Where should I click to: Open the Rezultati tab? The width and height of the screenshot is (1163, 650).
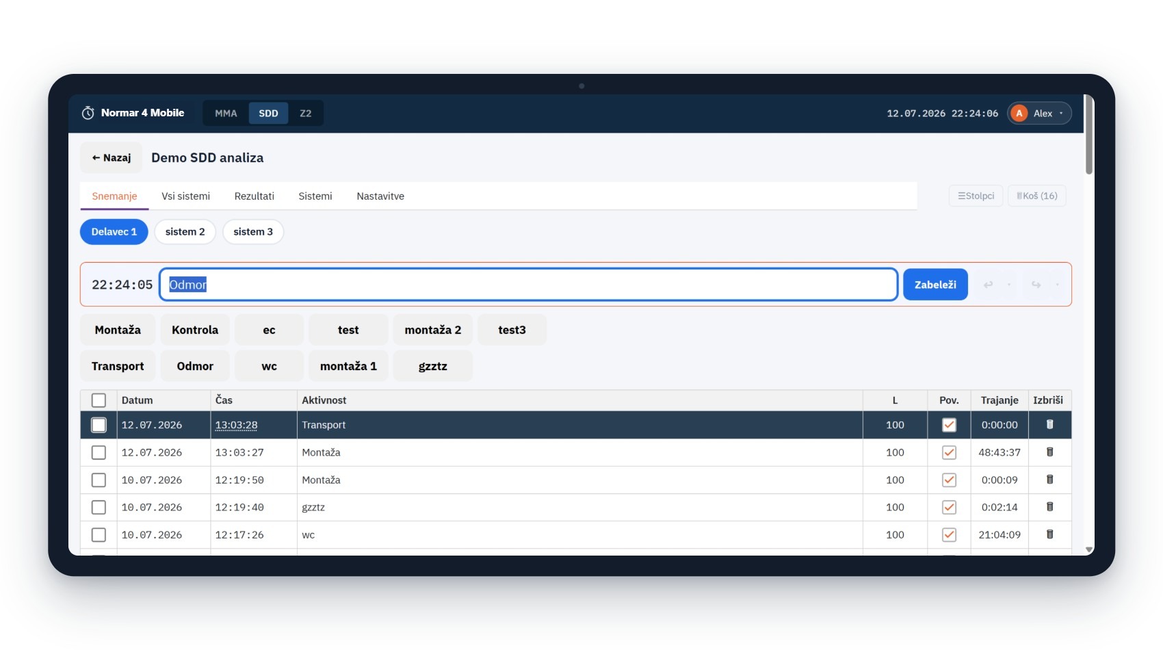click(254, 196)
